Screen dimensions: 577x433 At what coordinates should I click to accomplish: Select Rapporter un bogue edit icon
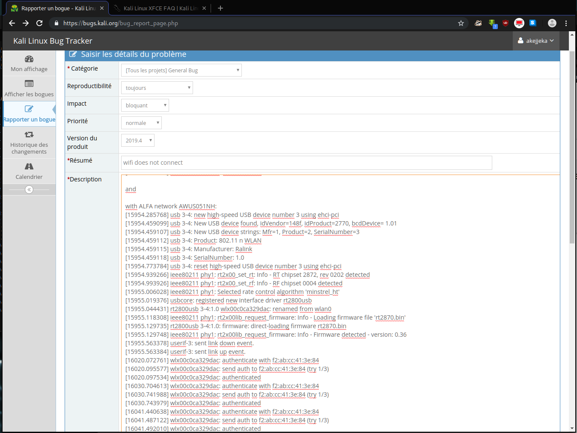(x=29, y=109)
